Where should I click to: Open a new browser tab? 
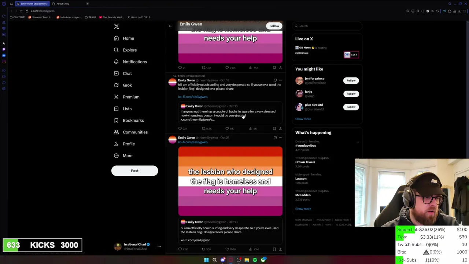tap(88, 4)
